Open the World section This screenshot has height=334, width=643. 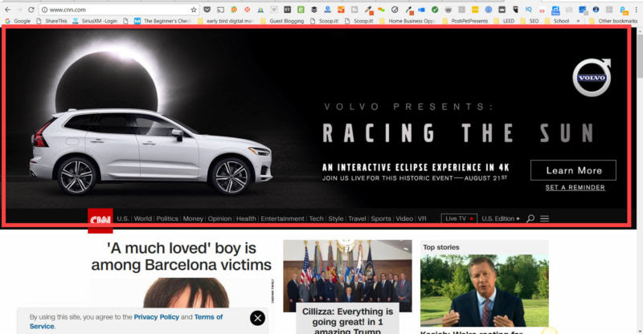coord(143,219)
